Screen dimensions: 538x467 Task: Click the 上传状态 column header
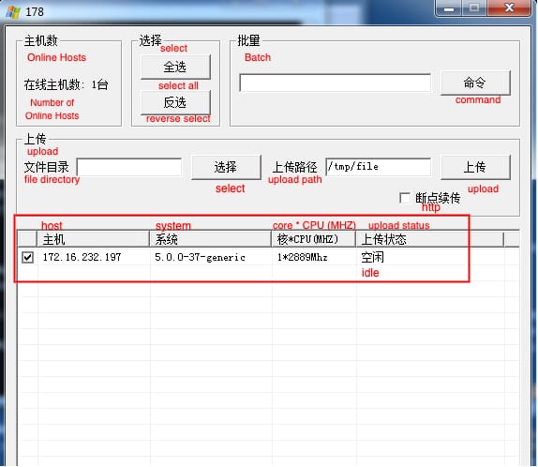tap(430, 239)
